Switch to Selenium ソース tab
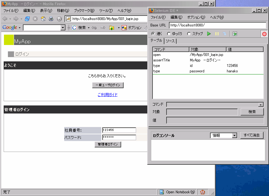Viewport: 269px width, 196px height. coord(170,41)
